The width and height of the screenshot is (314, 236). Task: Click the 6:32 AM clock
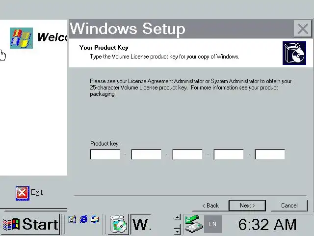point(267,224)
